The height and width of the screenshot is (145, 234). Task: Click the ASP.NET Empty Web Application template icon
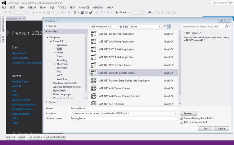[x=94, y=34]
